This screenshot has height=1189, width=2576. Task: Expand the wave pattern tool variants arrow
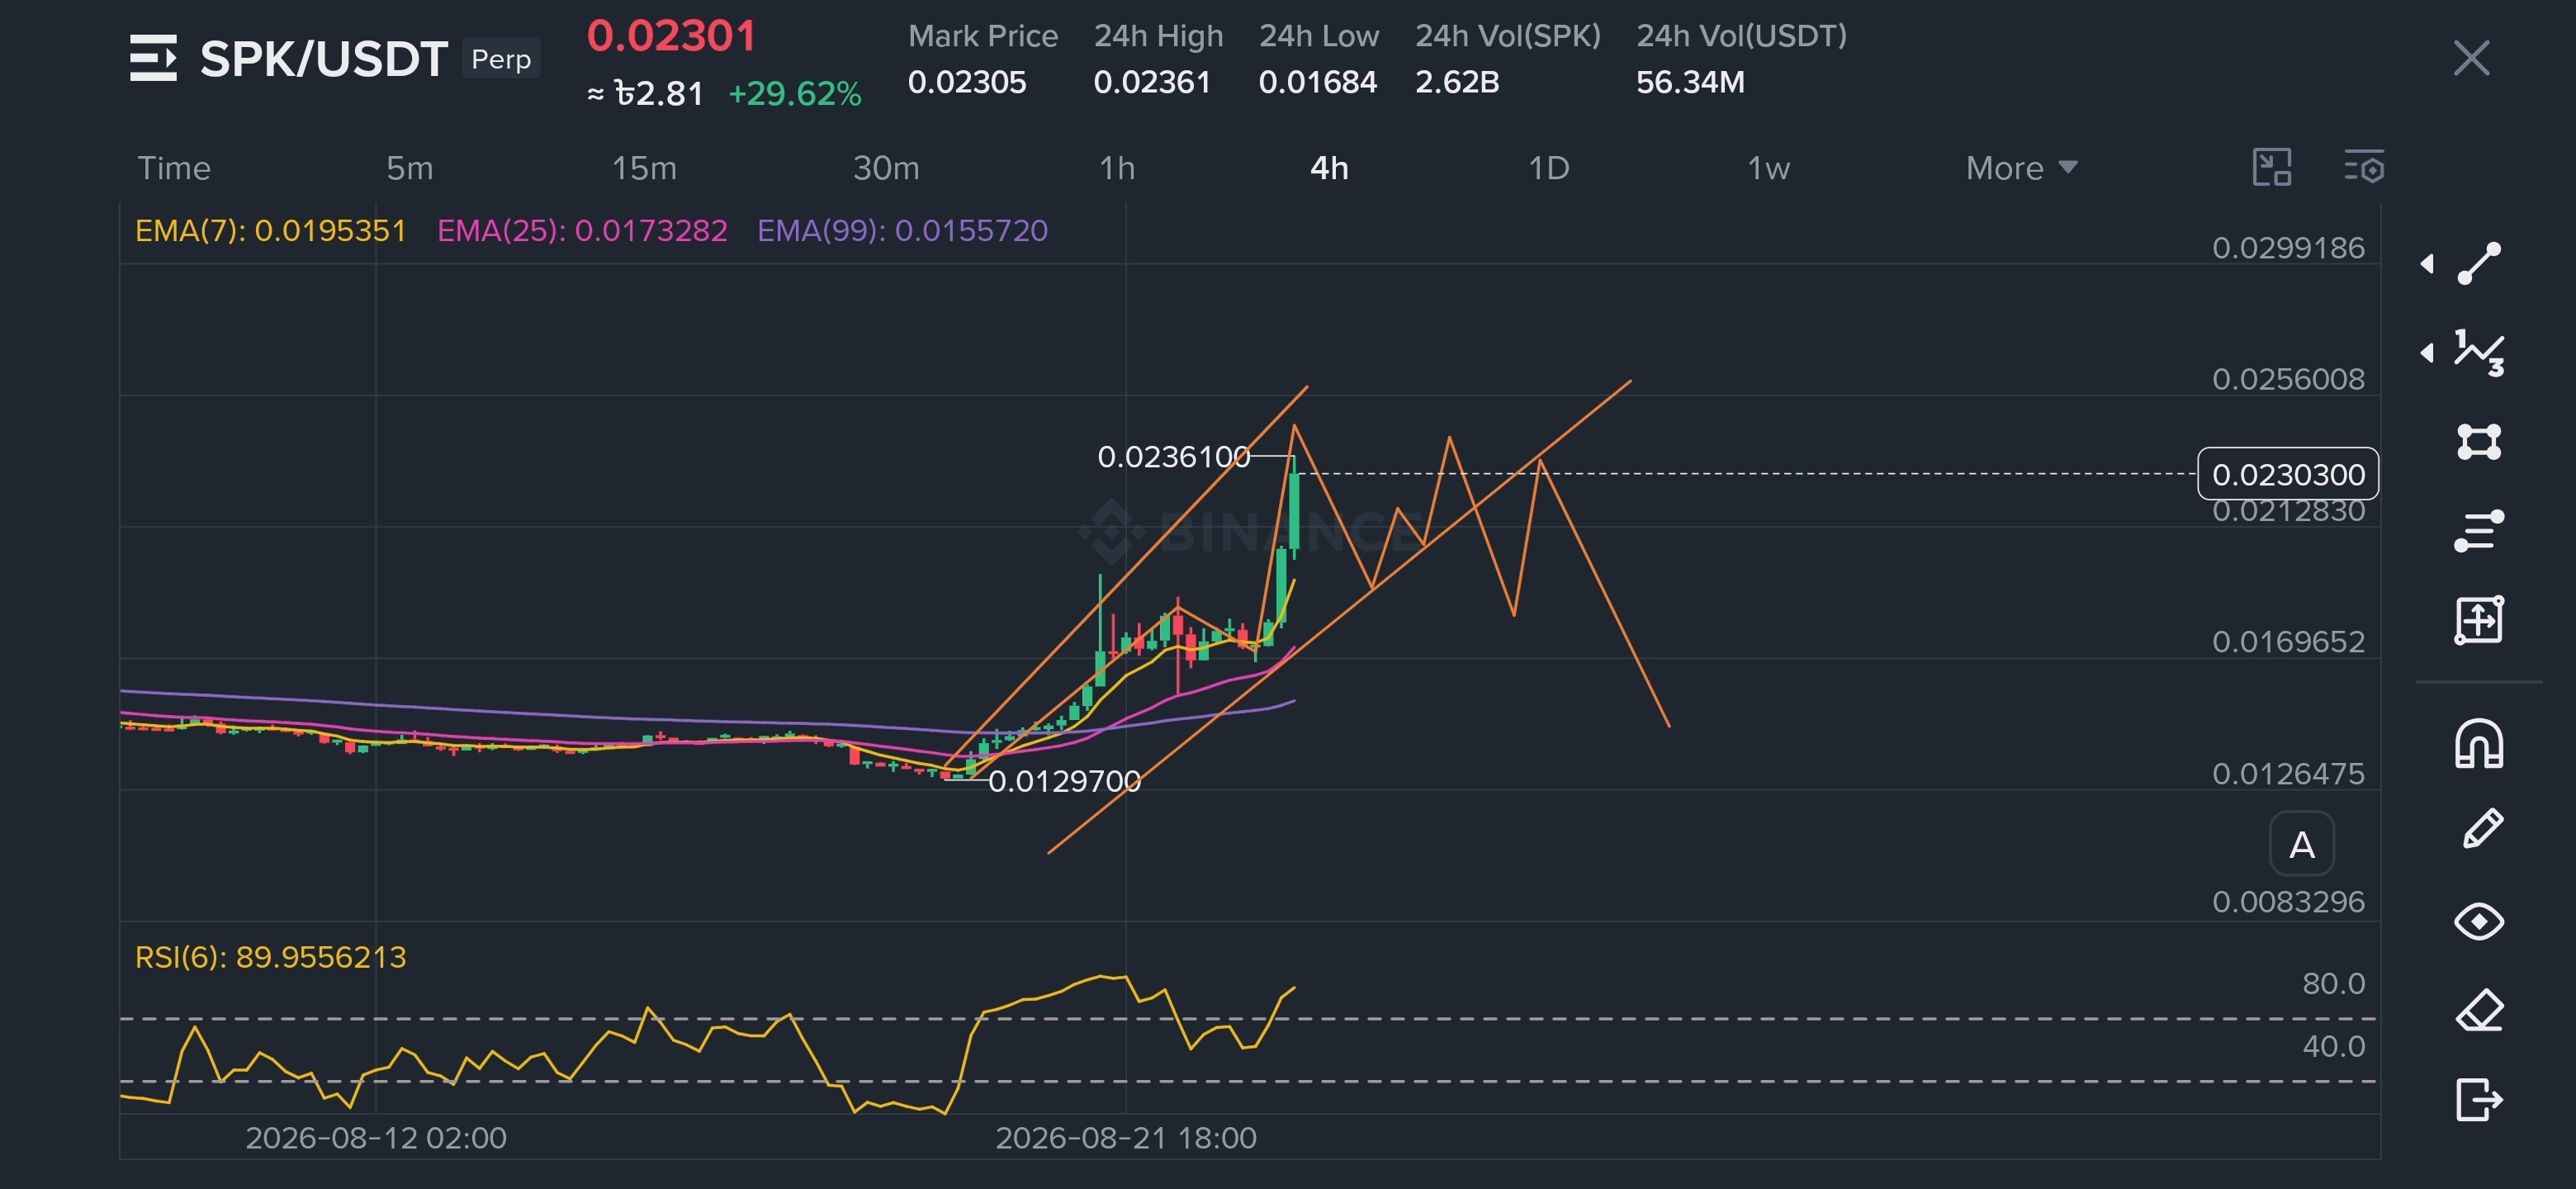pyautogui.click(x=2427, y=352)
